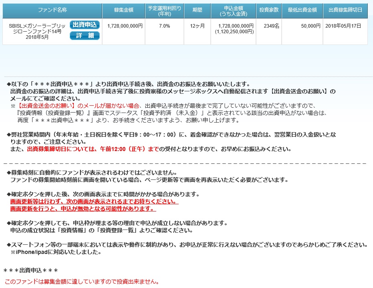Viewport: 373px width, 288px height.
Task: Click the 募集時刻に自動的にファンドが表示 notice line
Action: pyautogui.click(x=92, y=173)
